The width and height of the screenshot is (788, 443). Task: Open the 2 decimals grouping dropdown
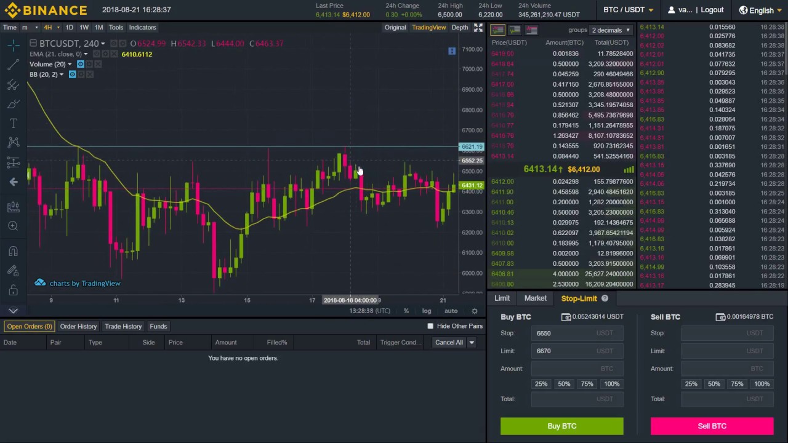(x=609, y=30)
